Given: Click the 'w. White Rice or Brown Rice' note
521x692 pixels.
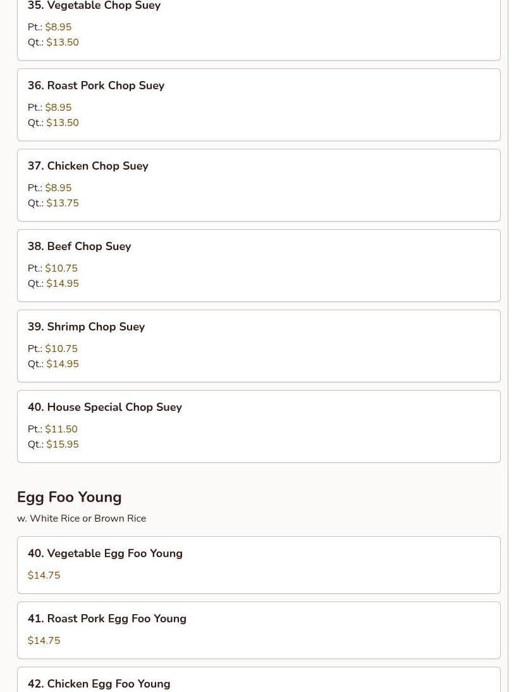Looking at the screenshot, I should pyautogui.click(x=82, y=519).
